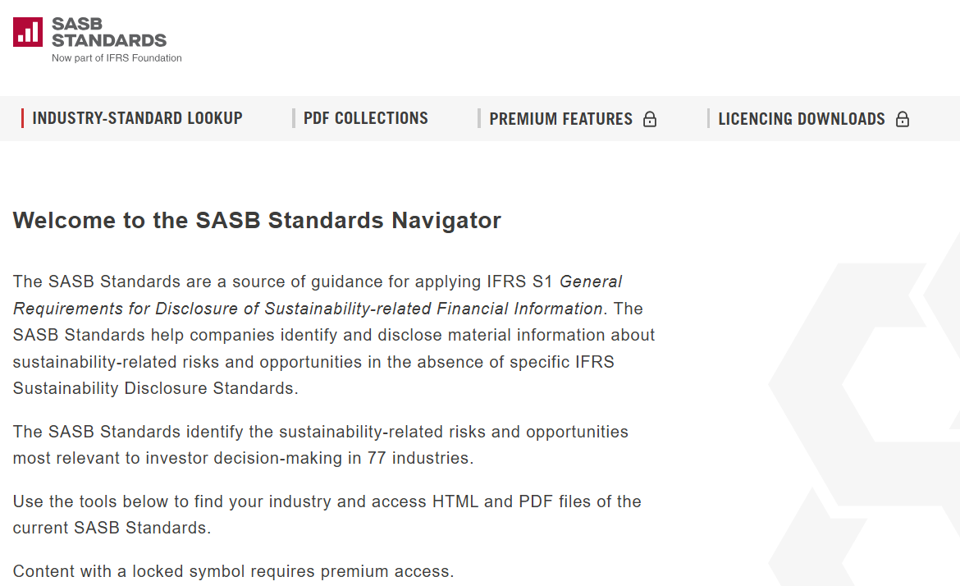Click the SASB STANDARDS wordmark text
960x586 pixels.
(108, 32)
